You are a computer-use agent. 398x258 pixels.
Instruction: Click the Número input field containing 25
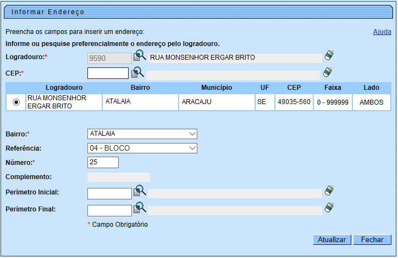pyautogui.click(x=103, y=162)
